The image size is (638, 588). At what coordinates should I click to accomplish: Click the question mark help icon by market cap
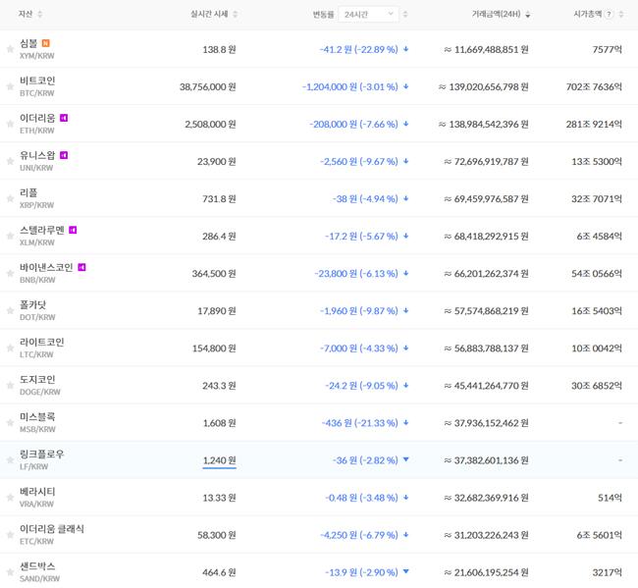[610, 15]
